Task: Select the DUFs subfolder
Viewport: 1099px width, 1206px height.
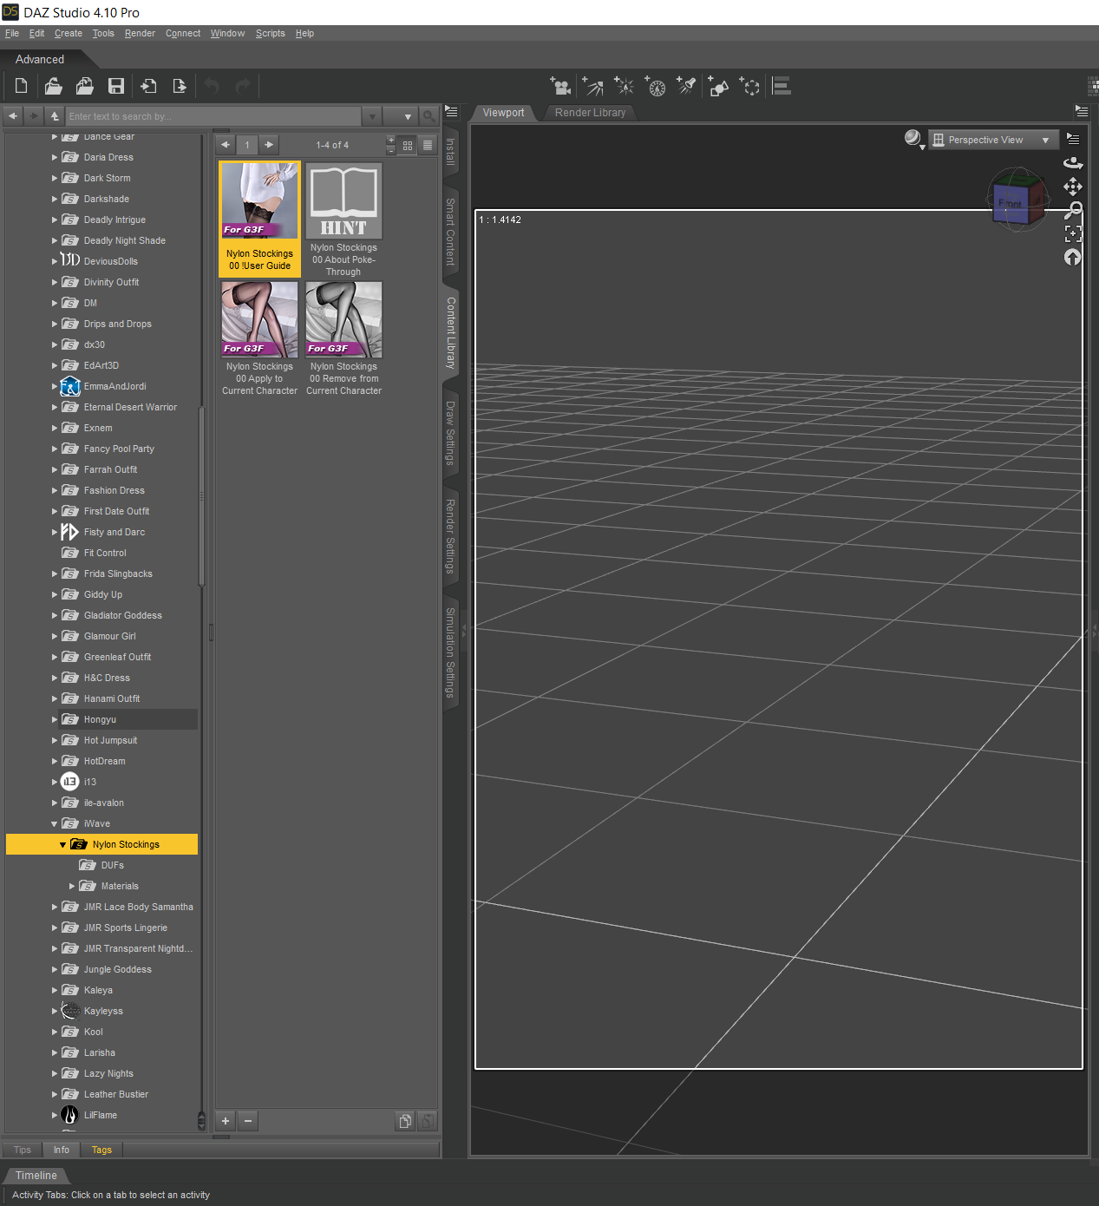Action: pyautogui.click(x=112, y=866)
